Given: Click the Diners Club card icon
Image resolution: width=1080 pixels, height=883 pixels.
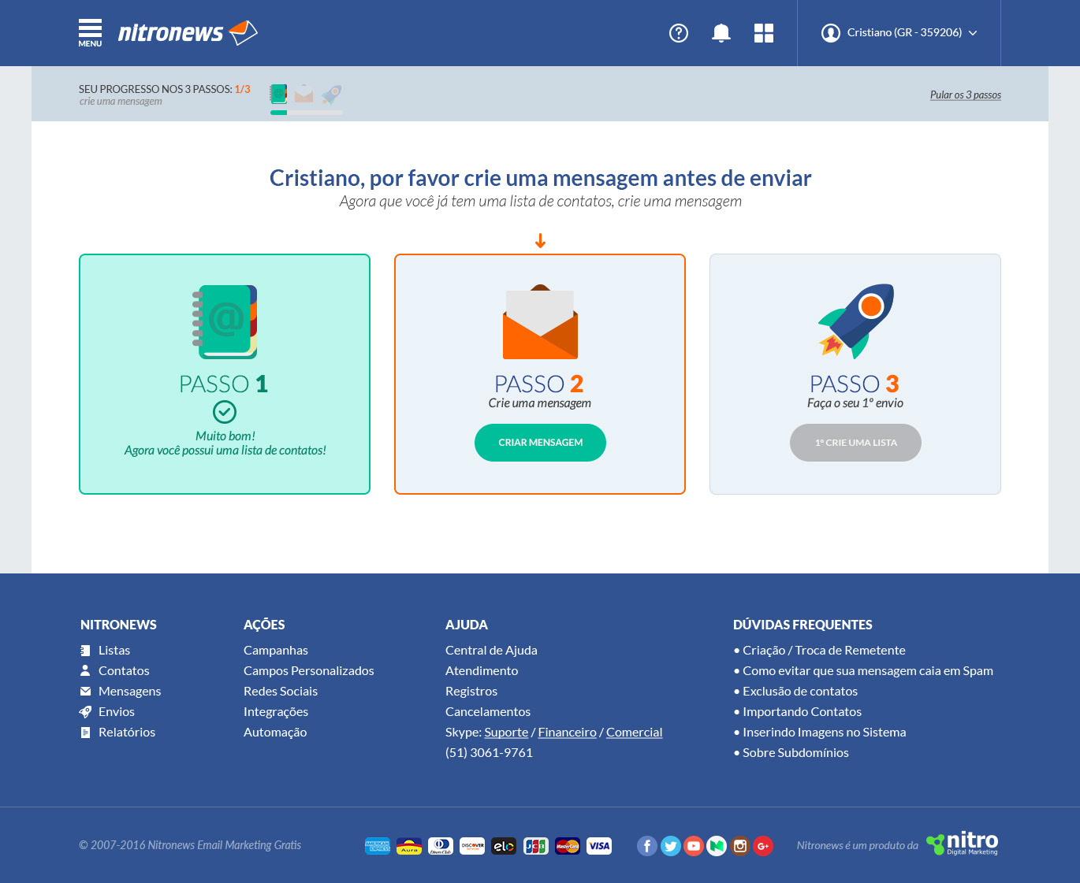Looking at the screenshot, I should coord(441,847).
